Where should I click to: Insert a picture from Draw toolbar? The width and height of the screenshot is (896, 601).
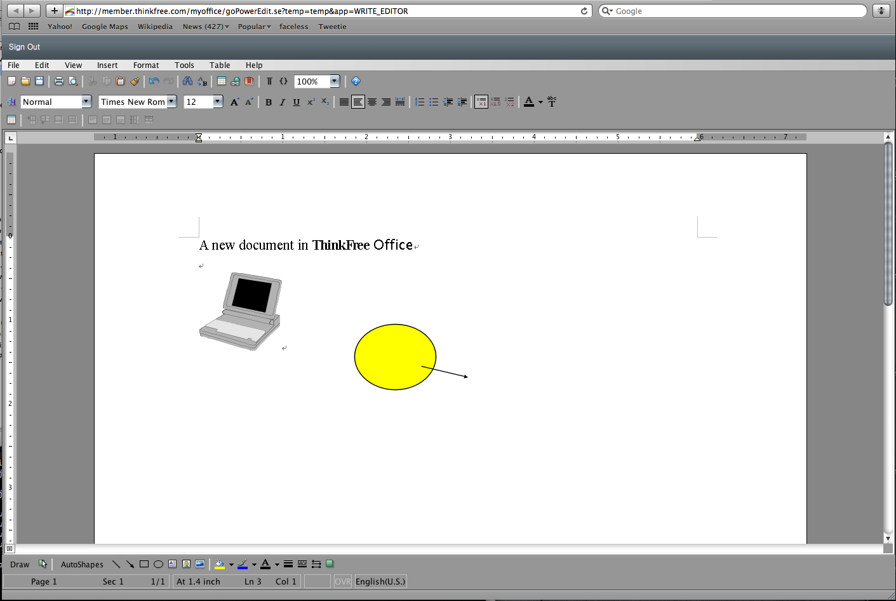[200, 564]
